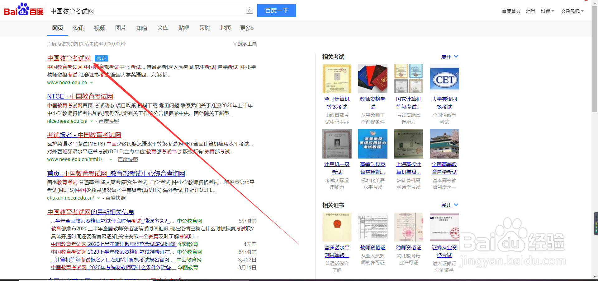The image size is (598, 281).
Task: Select the CET 大学英语四级考试 thumbnail
Action: coord(444,79)
